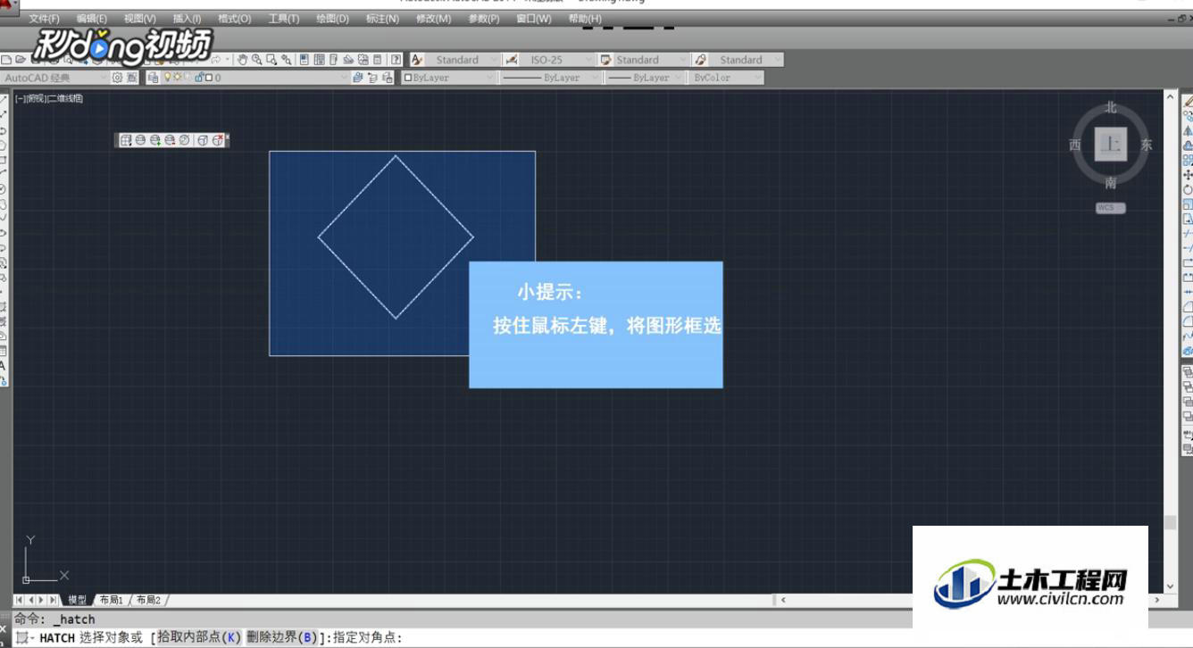The height and width of the screenshot is (648, 1193).
Task: Select the Polygon draw tool
Action: [4, 145]
